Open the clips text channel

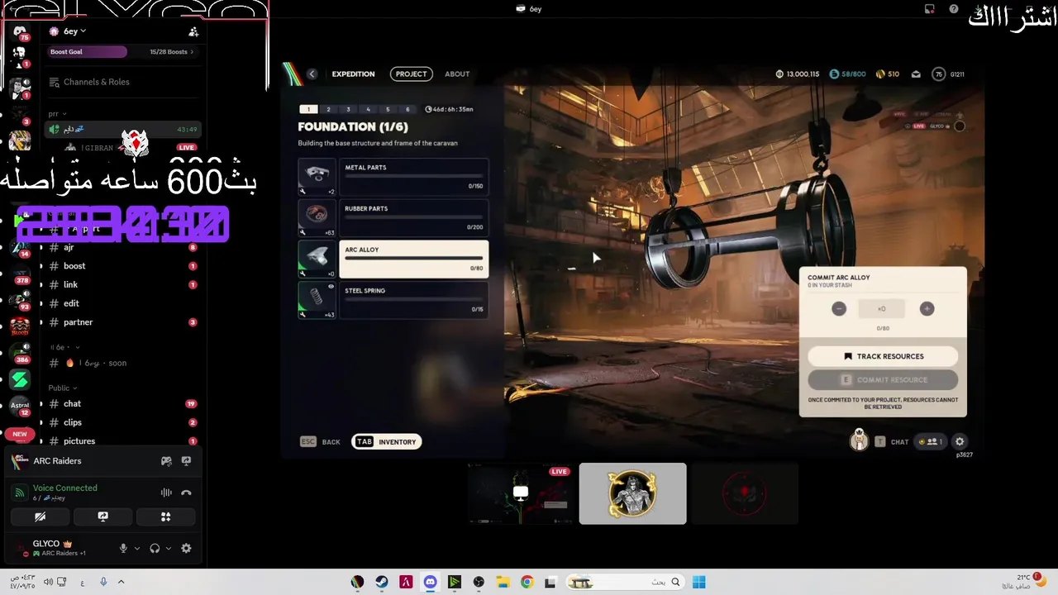pos(122,422)
